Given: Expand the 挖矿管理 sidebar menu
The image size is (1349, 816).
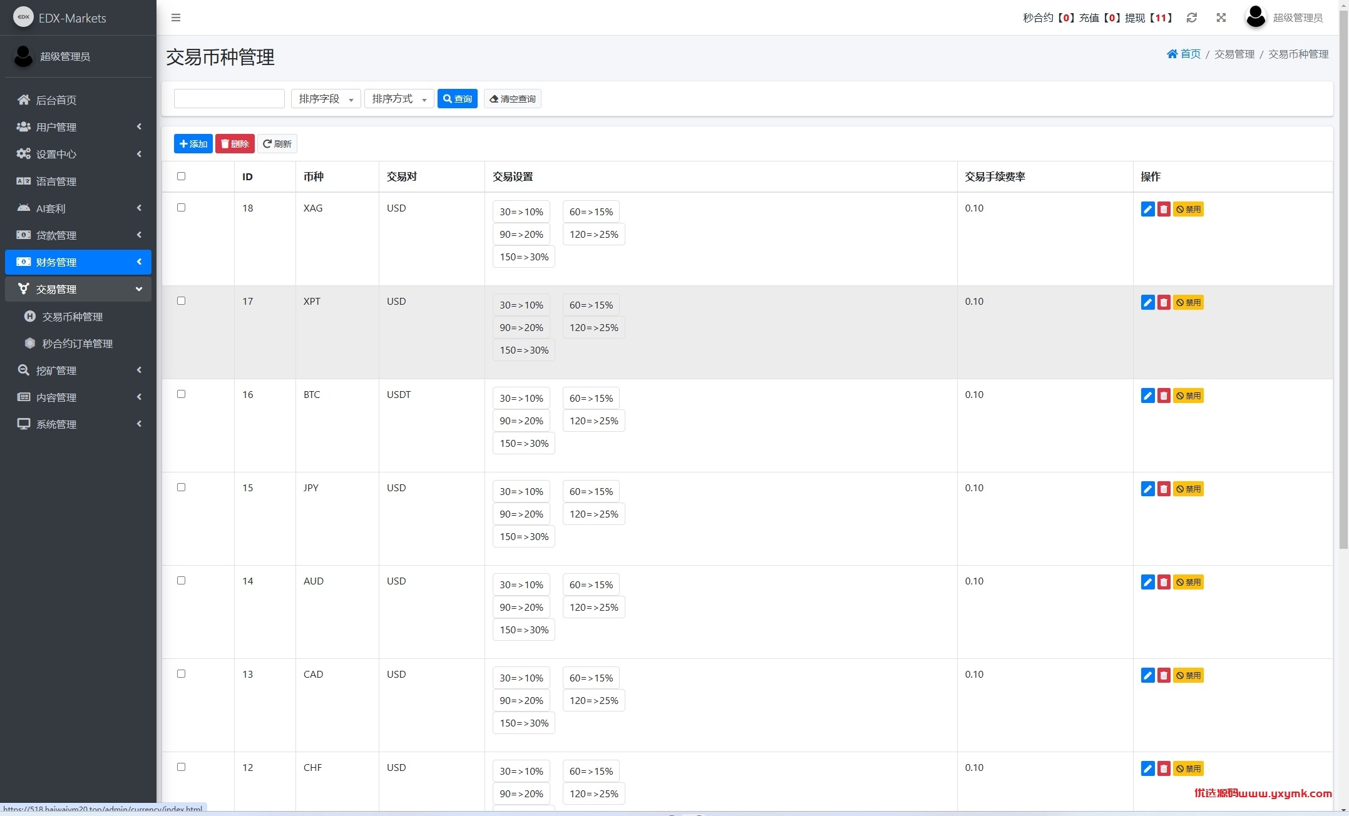Looking at the screenshot, I should pyautogui.click(x=78, y=370).
